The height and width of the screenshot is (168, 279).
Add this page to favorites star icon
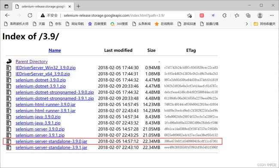pos(189,15)
